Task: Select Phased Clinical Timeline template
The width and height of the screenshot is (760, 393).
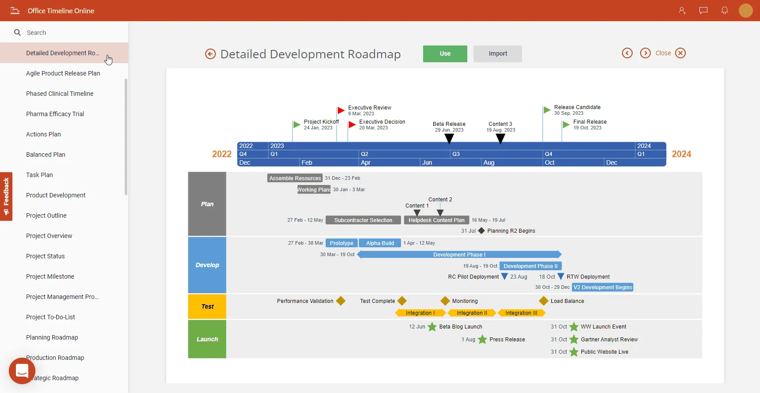Action: (x=60, y=94)
